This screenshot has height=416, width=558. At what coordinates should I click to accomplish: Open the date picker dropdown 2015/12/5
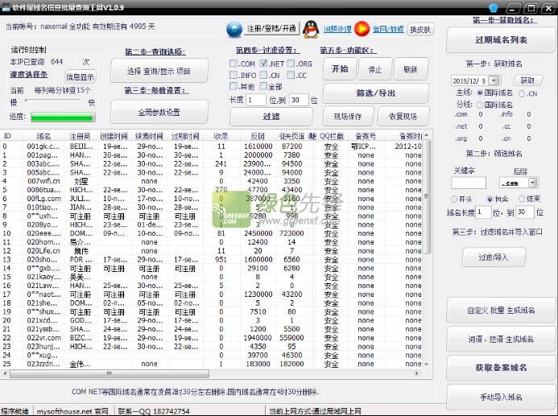494,80
